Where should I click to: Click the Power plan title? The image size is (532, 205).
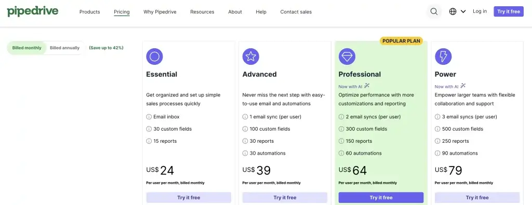(445, 74)
